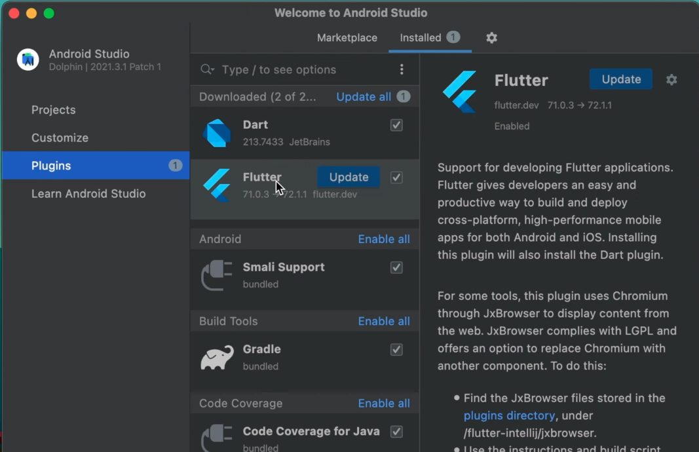The image size is (699, 452).
Task: Update the Flutter plugin
Action: [348, 177]
